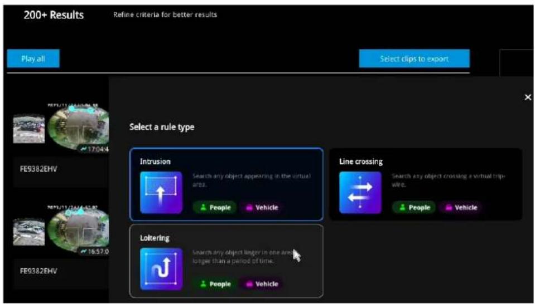Click Vehicle tag under Intrusion
Image resolution: width=535 pixels, height=304 pixels.
click(x=262, y=207)
